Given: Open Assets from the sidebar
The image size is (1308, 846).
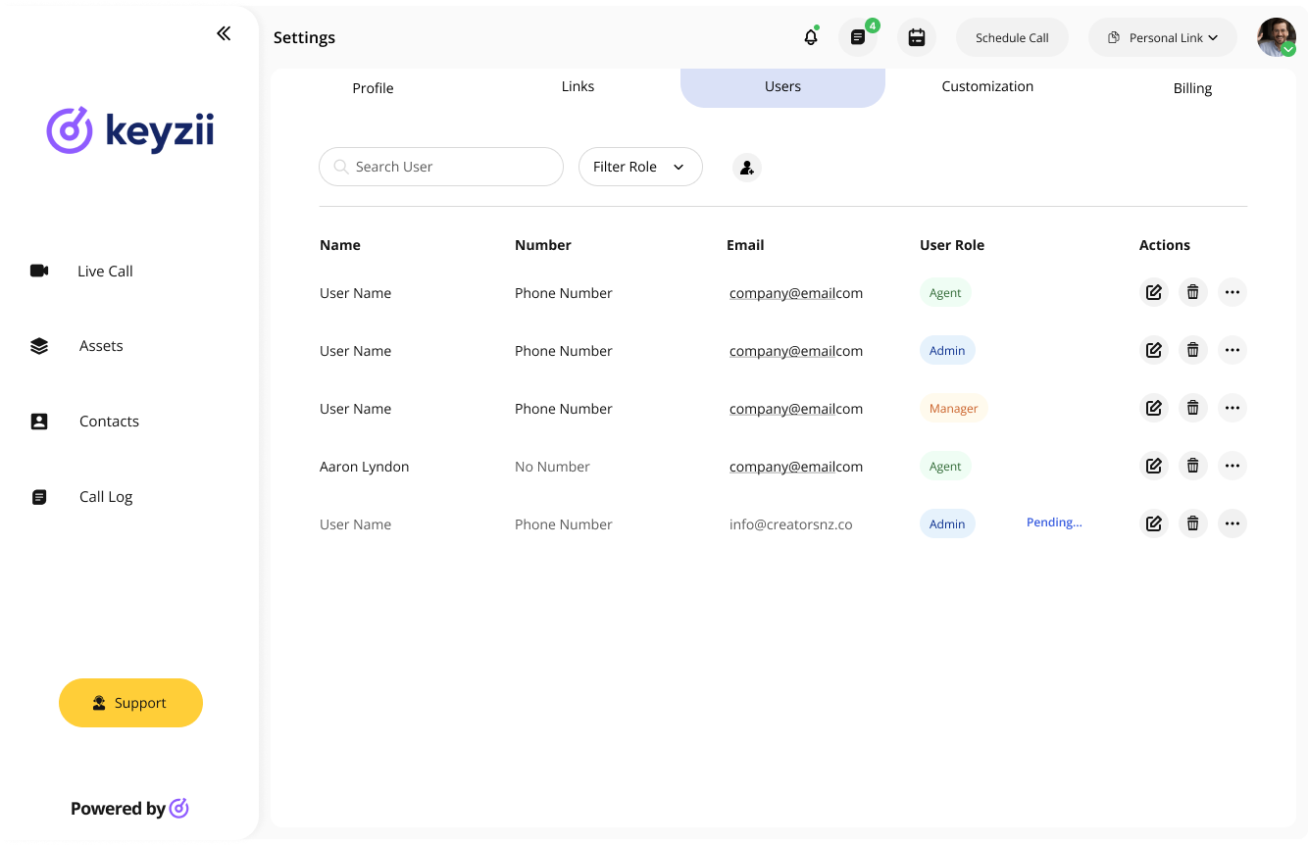Looking at the screenshot, I should click(x=101, y=346).
